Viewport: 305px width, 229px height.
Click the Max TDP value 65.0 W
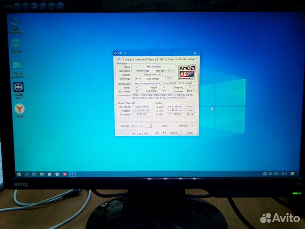171,70
